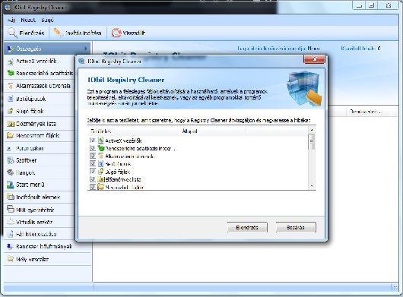Viewport: 403px width, 297px height.
Task: Select Rendszerleíró adatbázis icon in sidebar
Action: (11, 73)
